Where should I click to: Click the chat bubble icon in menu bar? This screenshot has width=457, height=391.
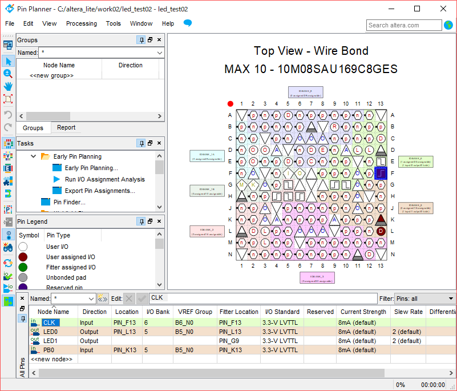pyautogui.click(x=187, y=23)
